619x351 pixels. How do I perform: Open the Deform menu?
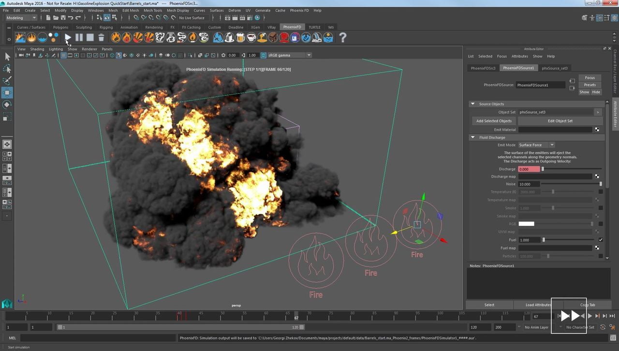click(x=234, y=10)
